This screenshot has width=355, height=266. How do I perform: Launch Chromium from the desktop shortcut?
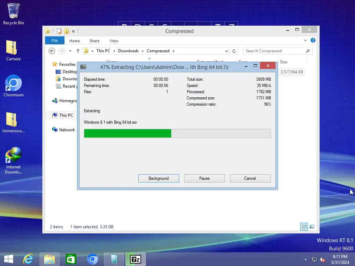[x=14, y=86]
